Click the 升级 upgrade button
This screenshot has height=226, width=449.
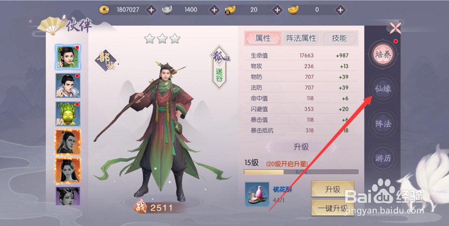coord(333,189)
